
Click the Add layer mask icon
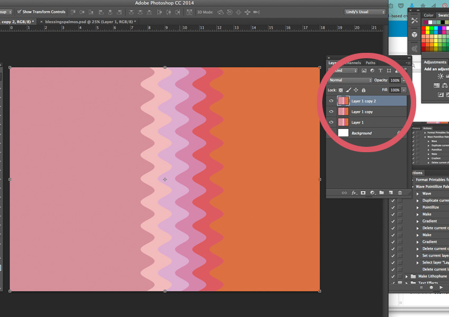pyautogui.click(x=363, y=192)
